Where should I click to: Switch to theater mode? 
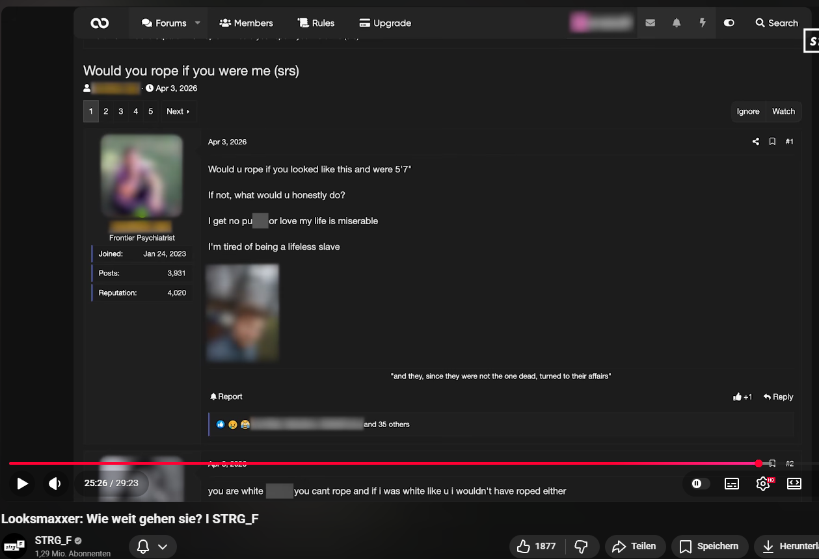click(x=794, y=484)
